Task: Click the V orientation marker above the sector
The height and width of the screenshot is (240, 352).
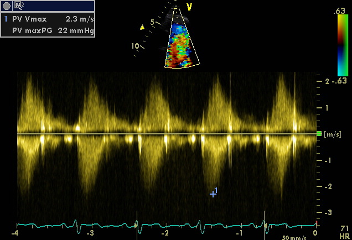Action: pyautogui.click(x=189, y=7)
